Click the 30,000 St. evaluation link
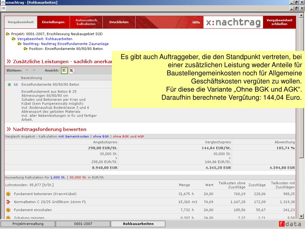Viewport: 305px width, 229px height. click(x=78, y=177)
